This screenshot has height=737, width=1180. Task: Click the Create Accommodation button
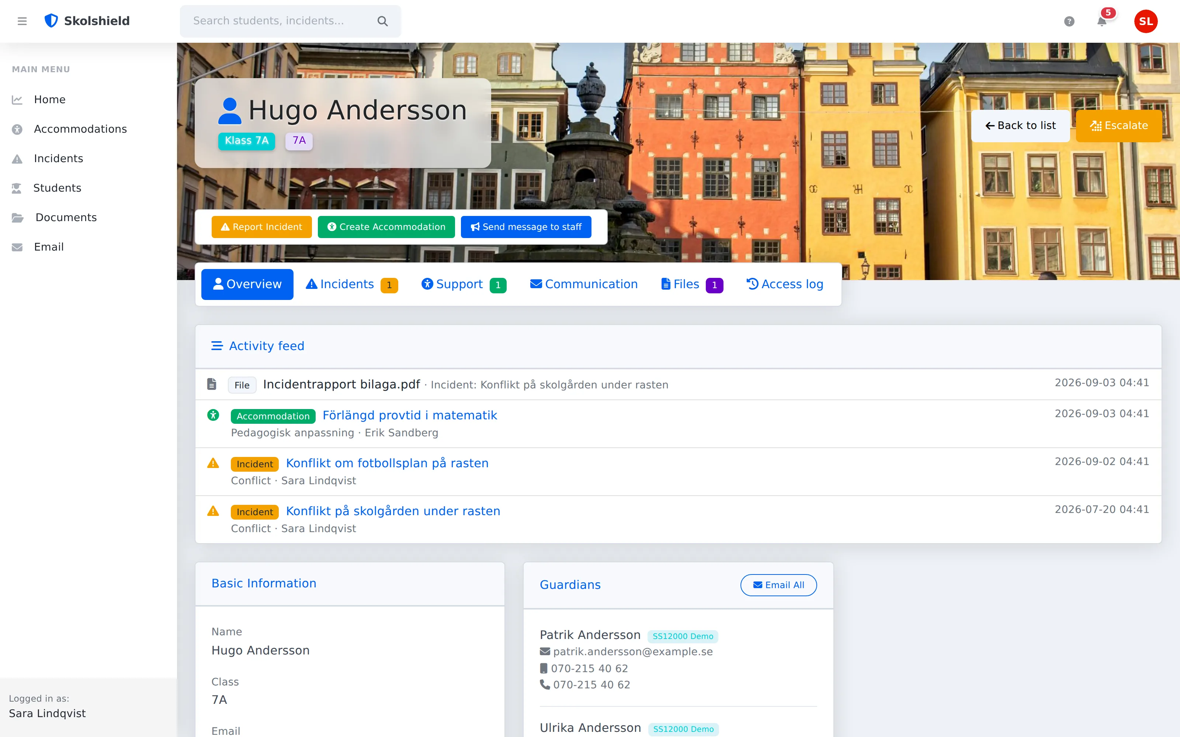386,227
